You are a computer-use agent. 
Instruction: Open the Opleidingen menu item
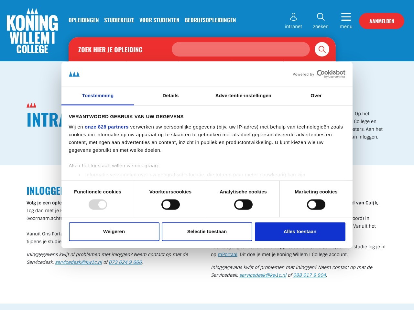(x=83, y=20)
